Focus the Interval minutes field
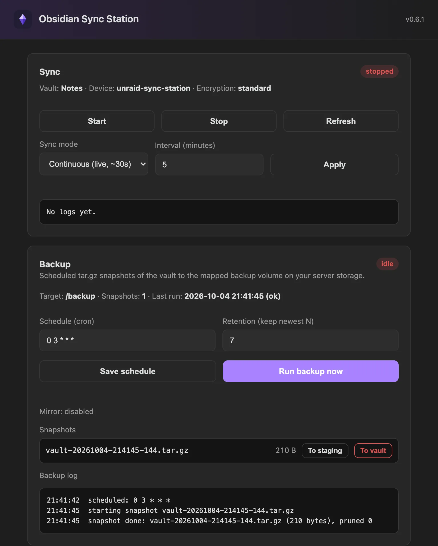Image resolution: width=438 pixels, height=546 pixels. tap(209, 164)
